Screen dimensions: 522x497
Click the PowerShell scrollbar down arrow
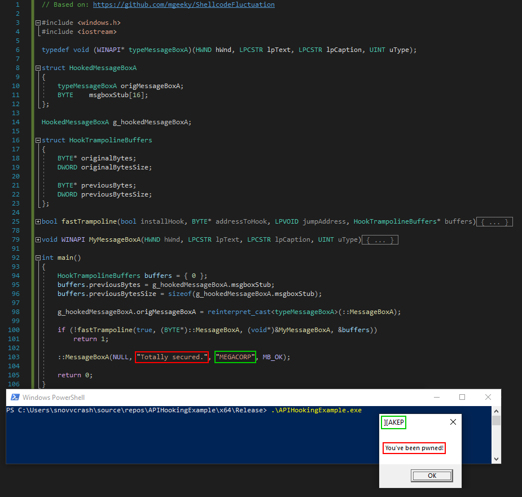pos(496,459)
